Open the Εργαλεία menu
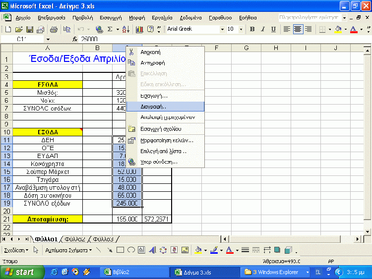The width and height of the screenshot is (372, 279). 162,18
